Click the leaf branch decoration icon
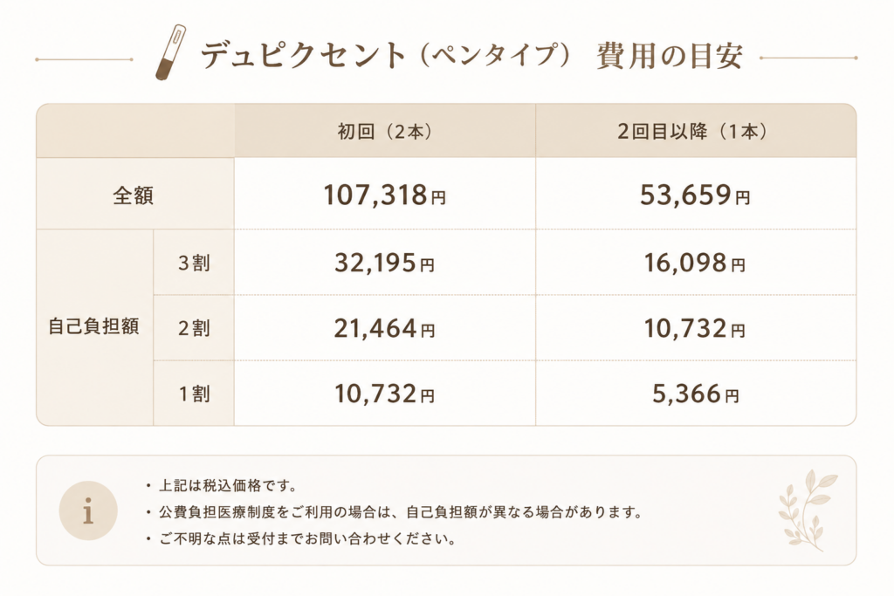This screenshot has height=596, width=894. click(x=808, y=510)
